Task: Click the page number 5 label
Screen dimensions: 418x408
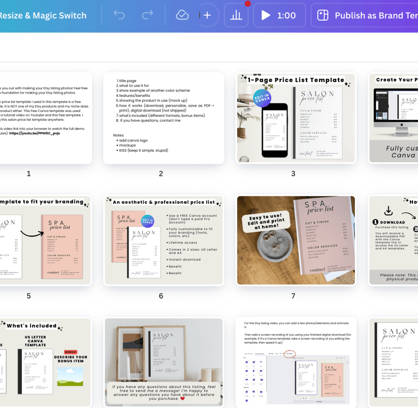Action: click(28, 296)
